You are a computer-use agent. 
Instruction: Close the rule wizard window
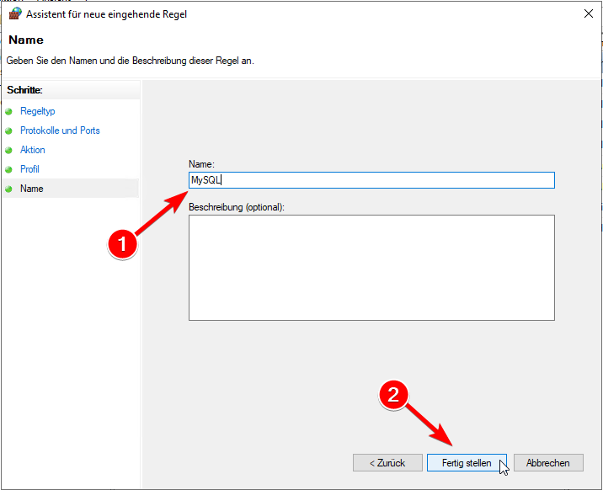pyautogui.click(x=589, y=13)
